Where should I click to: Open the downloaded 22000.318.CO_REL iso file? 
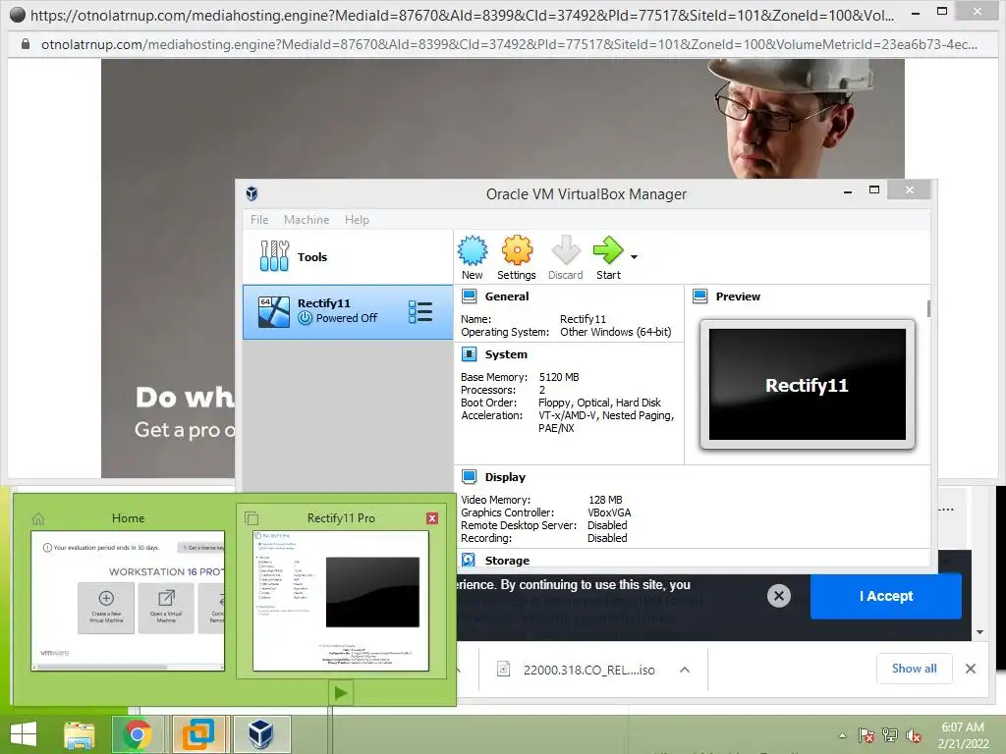click(589, 670)
